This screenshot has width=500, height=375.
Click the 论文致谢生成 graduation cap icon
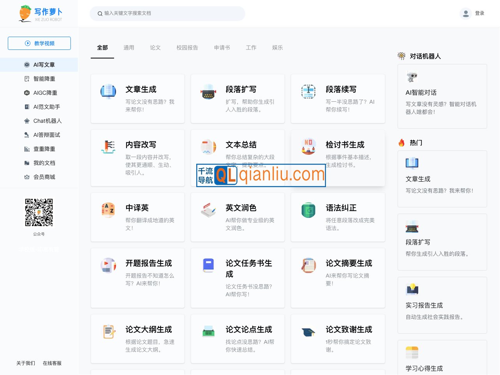click(x=308, y=332)
